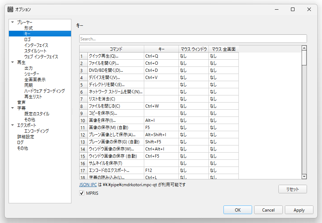This screenshot has height=223, width=322.
Task: Select the DVD/BDを開く(D)... command
Action: coord(116,70)
